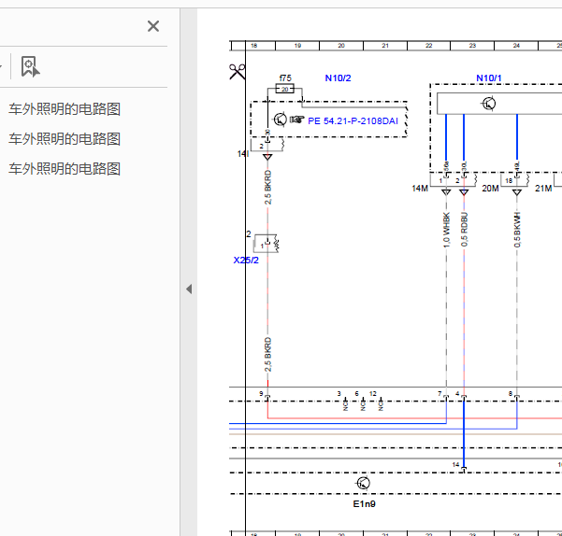Click pin 7 on the lower connector

(x=440, y=393)
